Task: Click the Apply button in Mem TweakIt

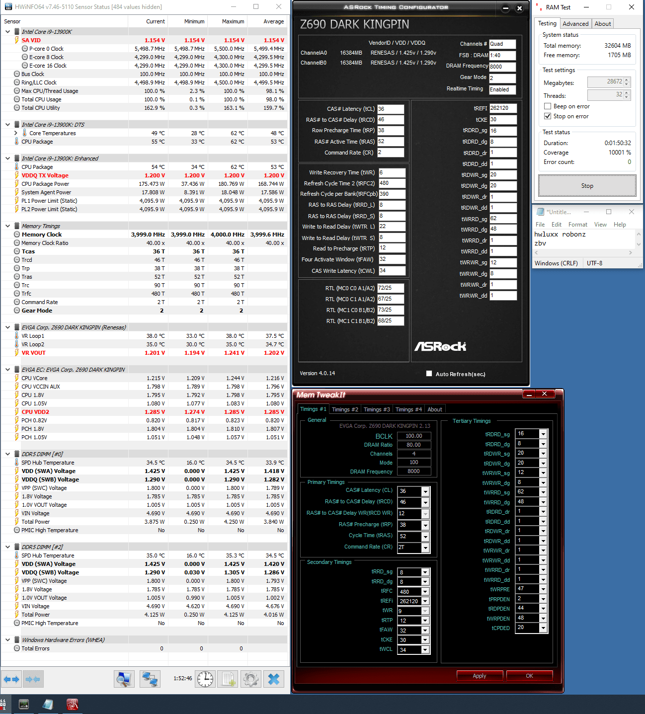Action: click(x=480, y=676)
